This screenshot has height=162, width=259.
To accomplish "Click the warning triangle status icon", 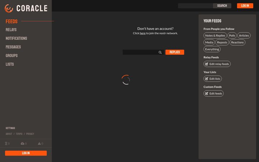I will (x=39, y=144).
